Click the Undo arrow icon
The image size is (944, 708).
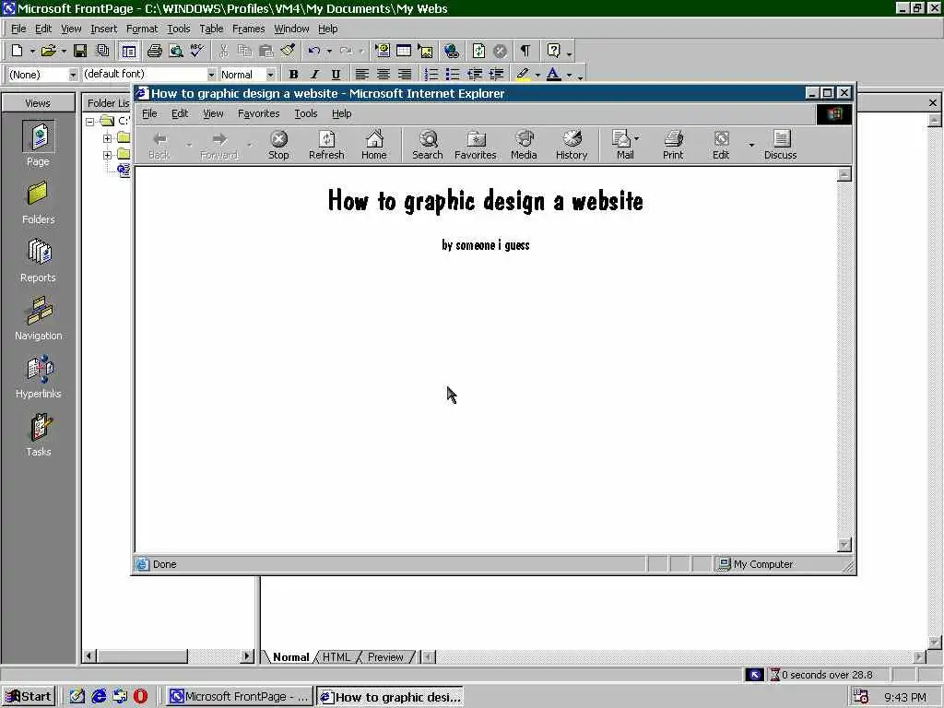[313, 52]
